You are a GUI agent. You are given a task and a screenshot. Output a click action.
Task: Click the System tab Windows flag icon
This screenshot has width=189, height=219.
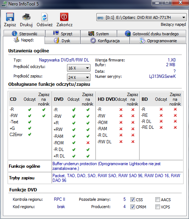91,33
